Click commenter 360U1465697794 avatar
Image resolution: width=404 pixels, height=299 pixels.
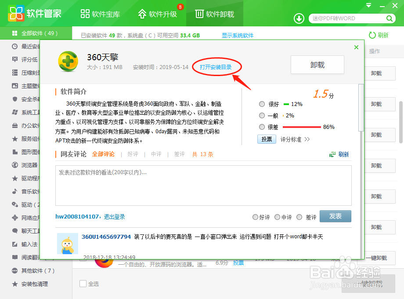pyautogui.click(x=68, y=244)
